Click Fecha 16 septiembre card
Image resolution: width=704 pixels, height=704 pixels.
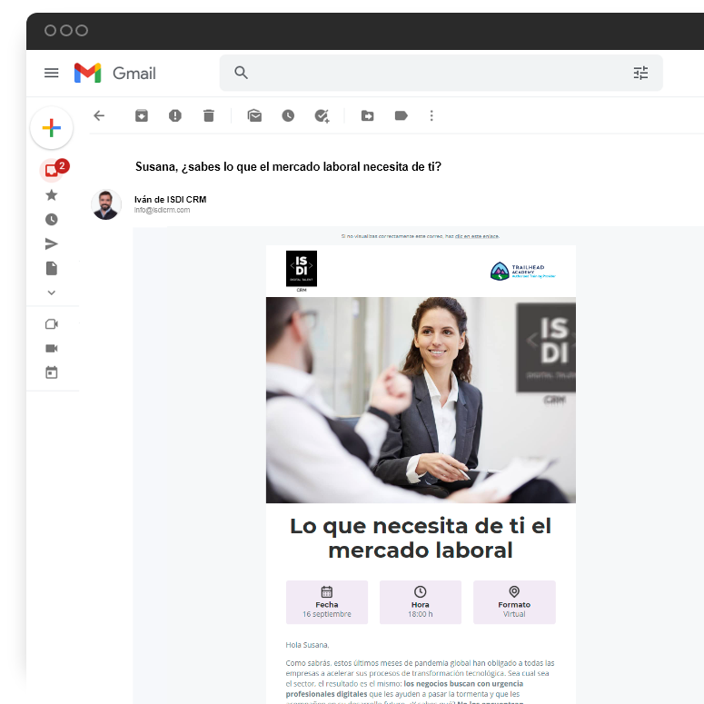(x=327, y=602)
